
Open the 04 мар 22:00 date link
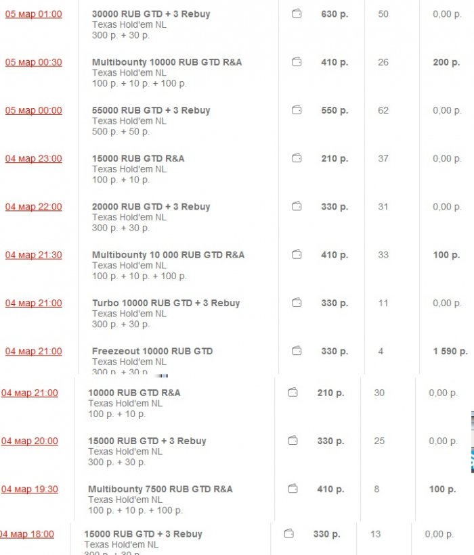coord(33,207)
